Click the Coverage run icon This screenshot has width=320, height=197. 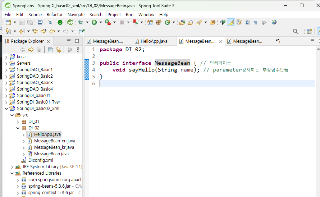[x=108, y=22]
